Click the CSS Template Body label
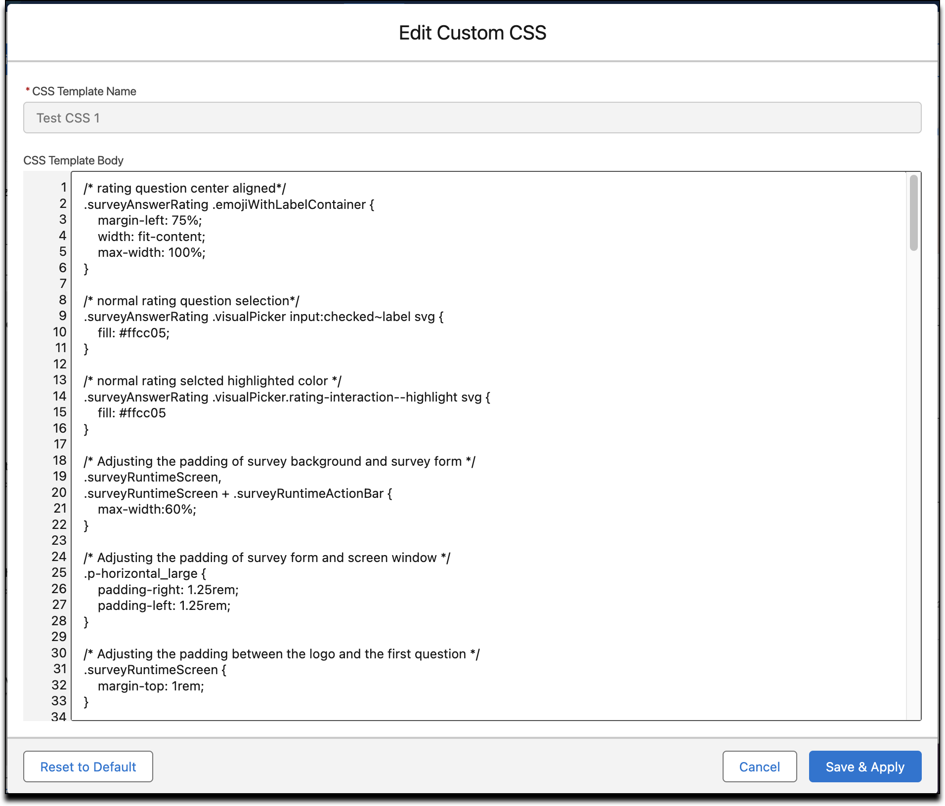Viewport: 945px width, 806px height. pos(73,160)
